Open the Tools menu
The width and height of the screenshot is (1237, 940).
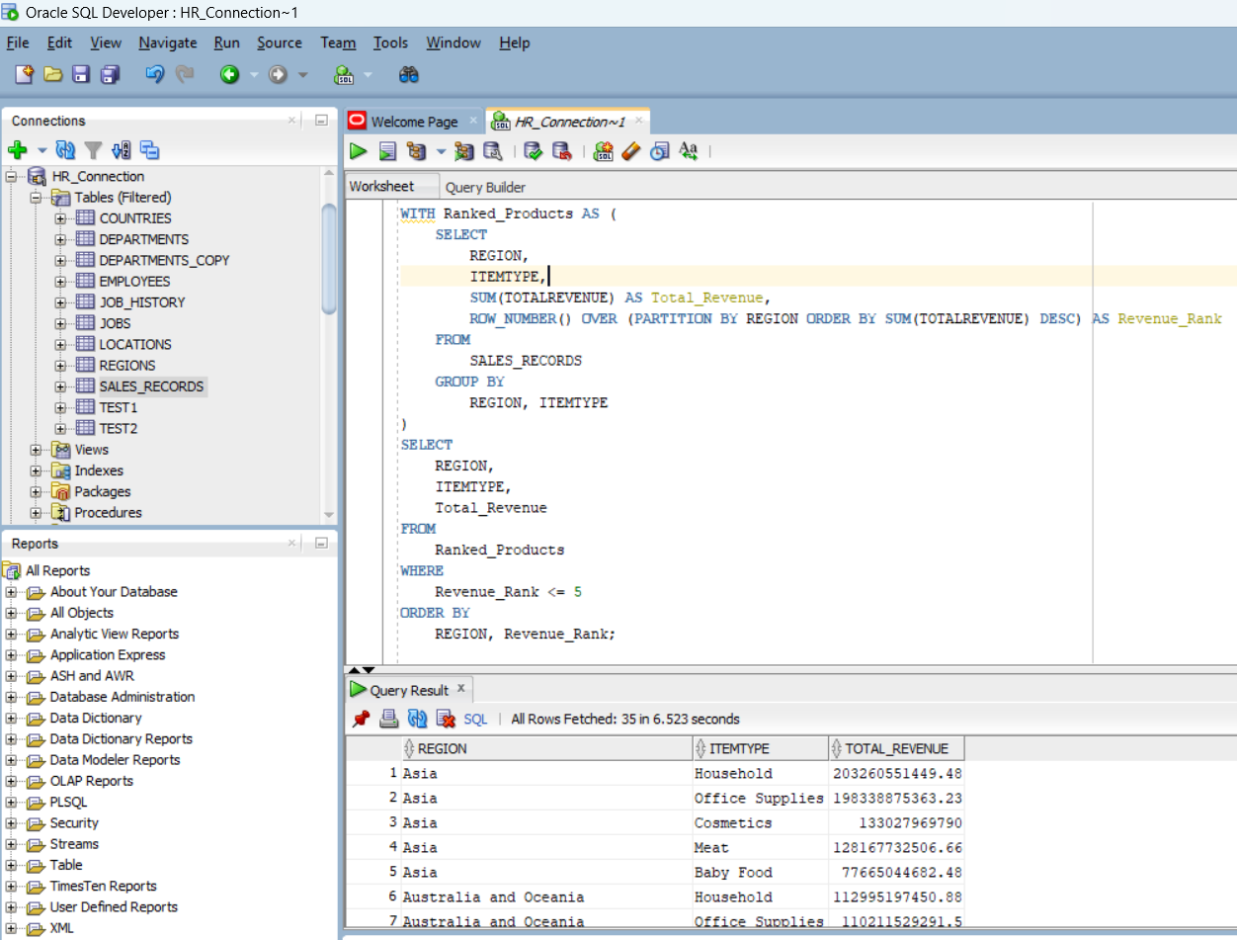390,43
